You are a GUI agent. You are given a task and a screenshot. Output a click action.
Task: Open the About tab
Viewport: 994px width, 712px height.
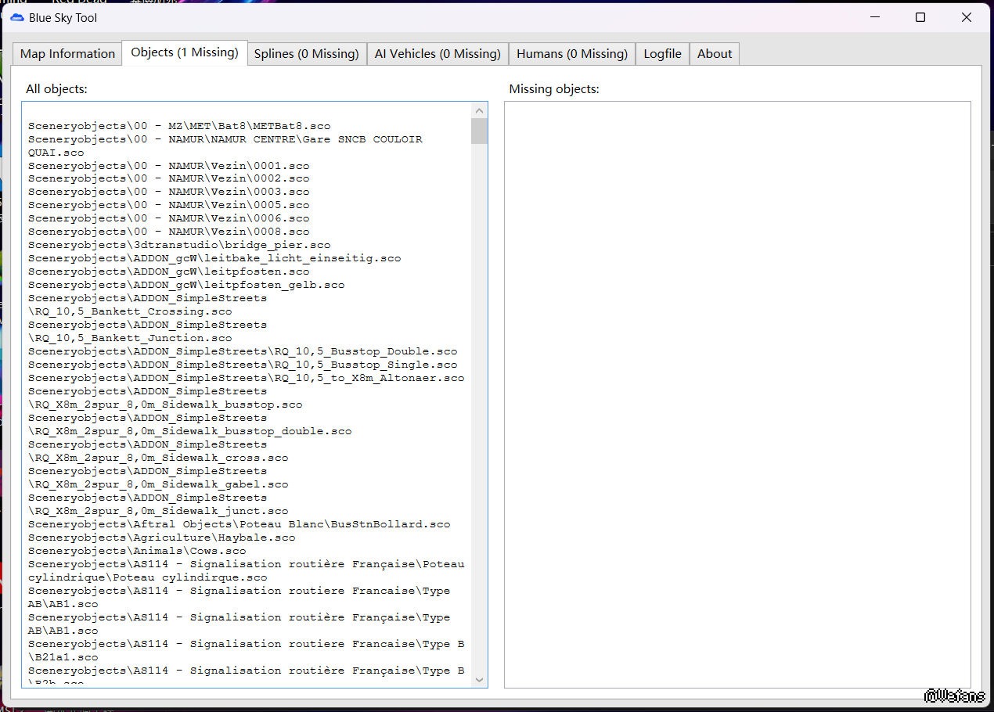715,53
